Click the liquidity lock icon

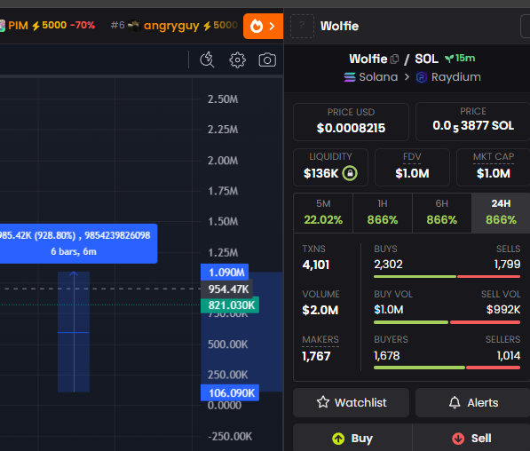350,173
